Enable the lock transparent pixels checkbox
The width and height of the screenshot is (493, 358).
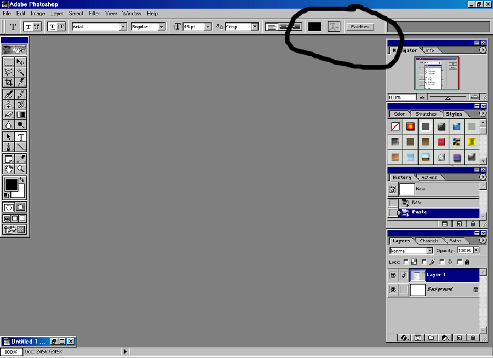[406, 262]
